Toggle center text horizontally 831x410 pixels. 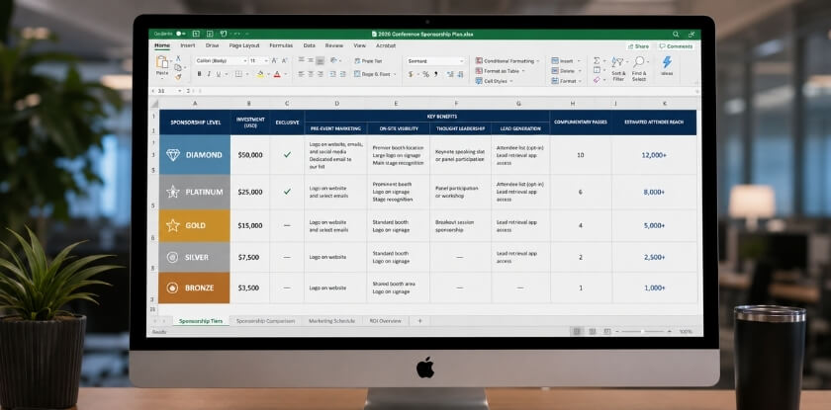click(311, 74)
